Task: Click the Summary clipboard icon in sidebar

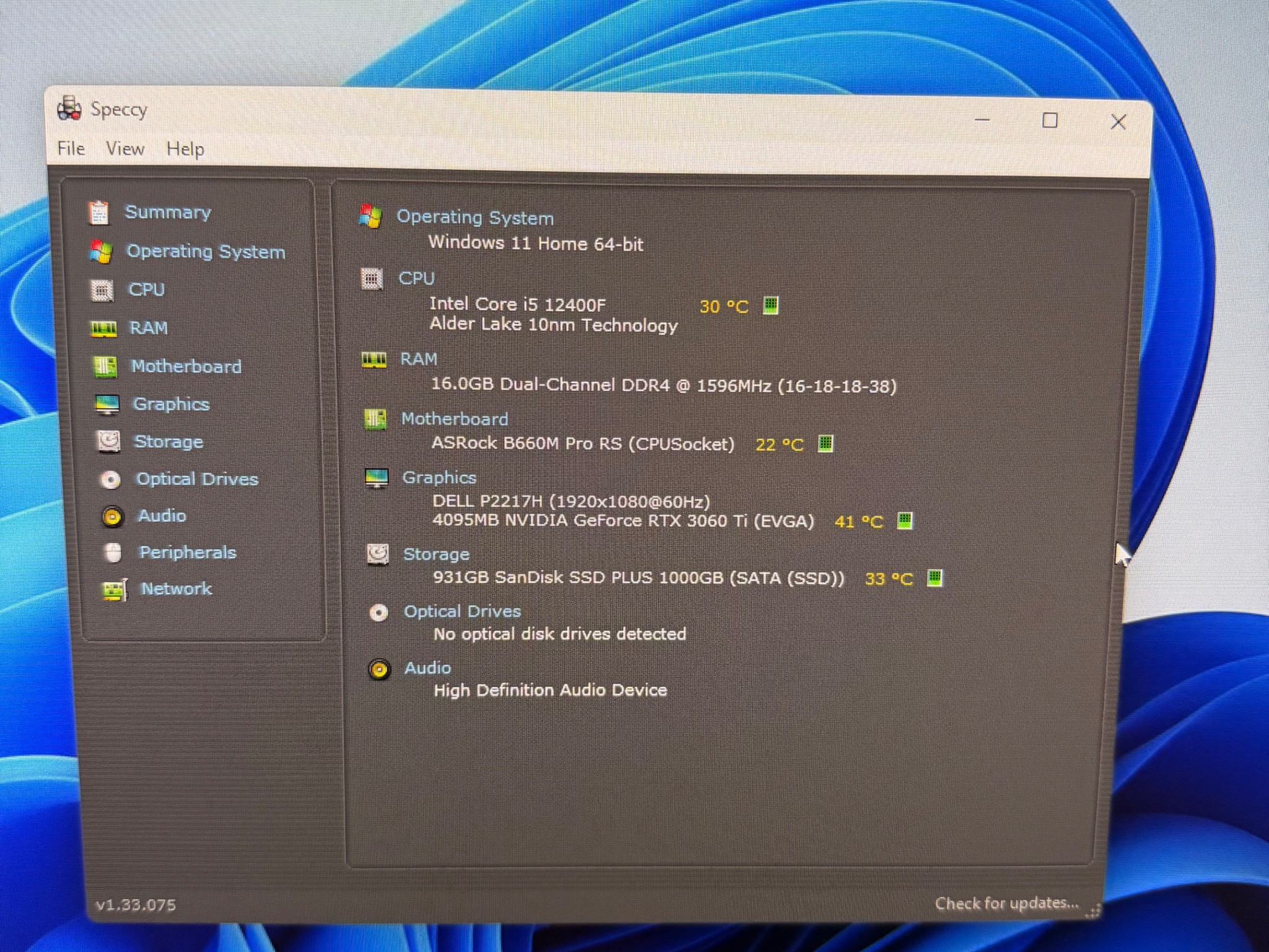Action: pyautogui.click(x=99, y=213)
